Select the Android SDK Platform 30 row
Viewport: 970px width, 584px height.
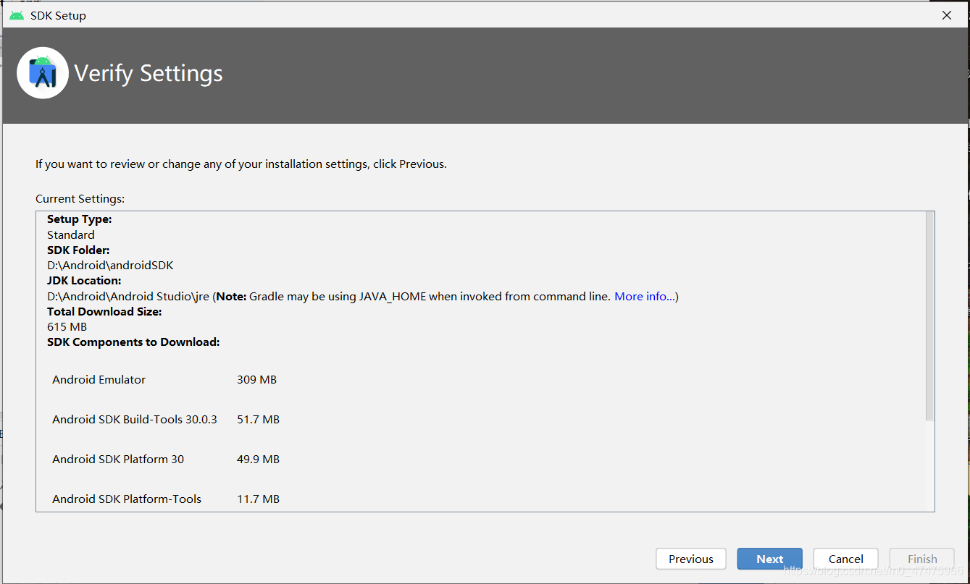(166, 460)
